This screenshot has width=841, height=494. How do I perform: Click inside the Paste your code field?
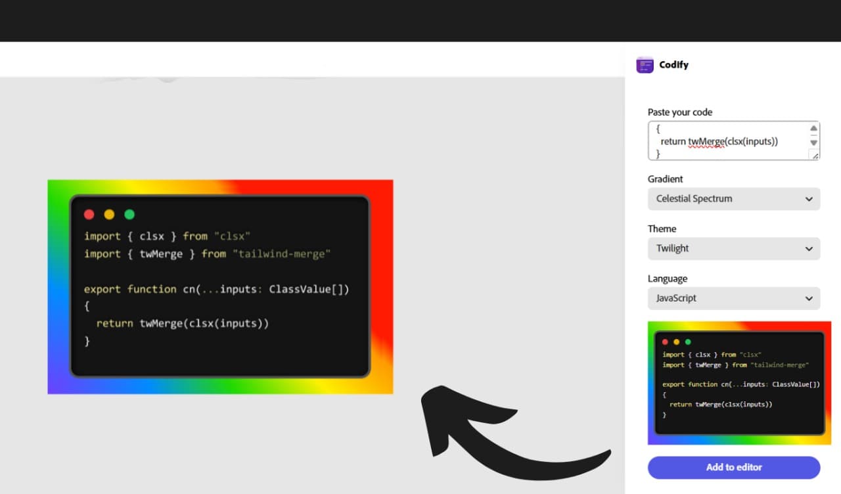coord(723,140)
